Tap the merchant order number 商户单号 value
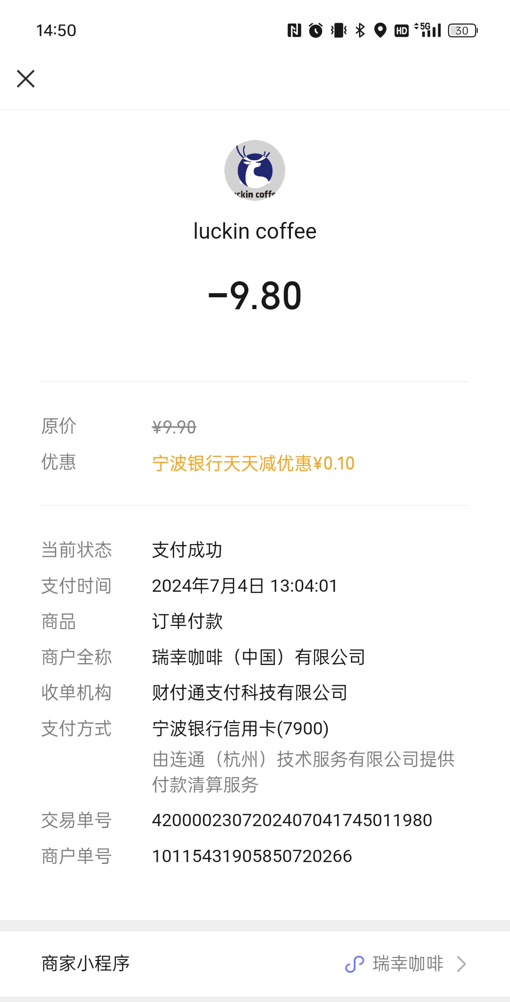Screen dimensions: 510x1002 [252, 856]
